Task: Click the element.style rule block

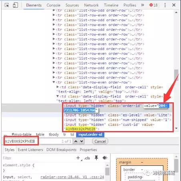Action: (x=18, y=168)
